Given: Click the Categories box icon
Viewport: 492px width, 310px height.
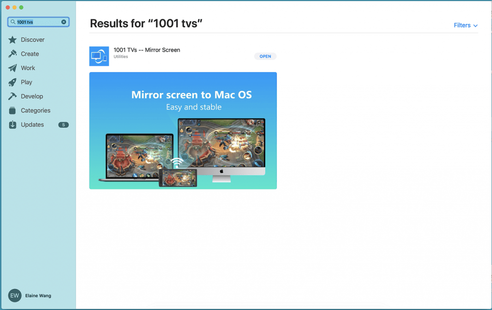Looking at the screenshot, I should [12, 110].
